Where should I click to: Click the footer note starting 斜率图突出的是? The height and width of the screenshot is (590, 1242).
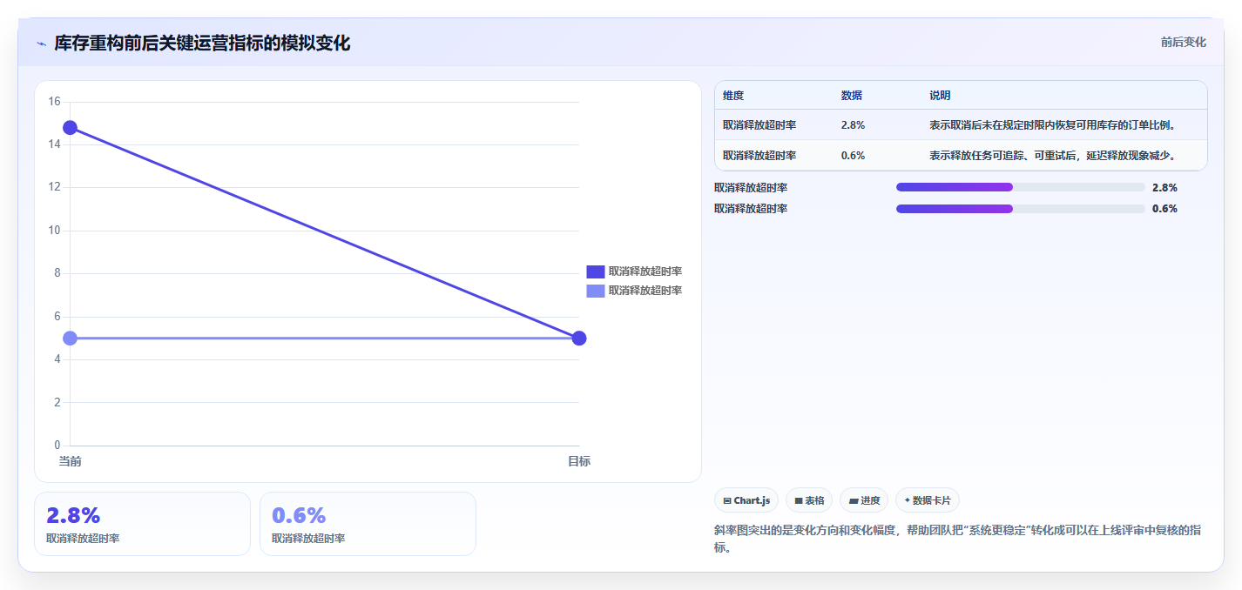click(956, 540)
